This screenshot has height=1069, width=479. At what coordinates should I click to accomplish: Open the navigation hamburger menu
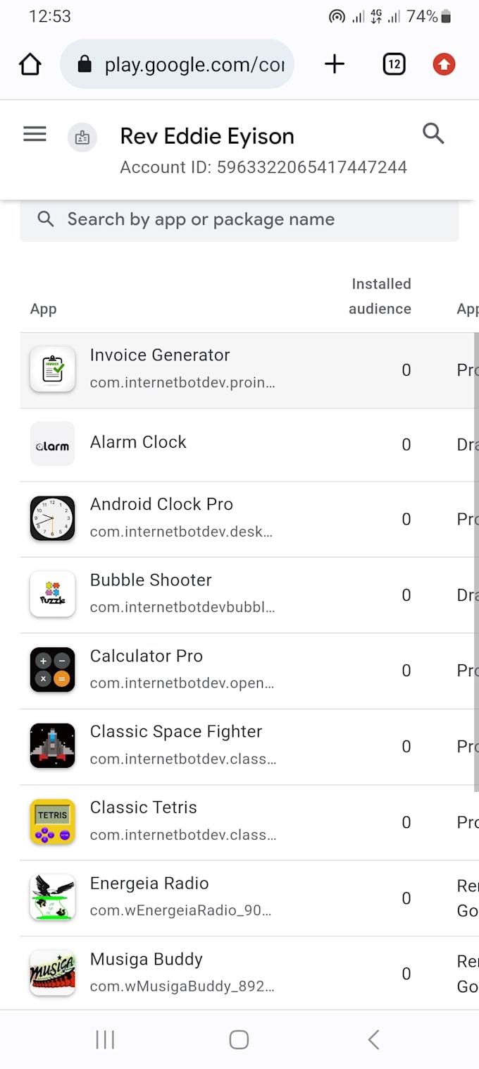point(34,134)
